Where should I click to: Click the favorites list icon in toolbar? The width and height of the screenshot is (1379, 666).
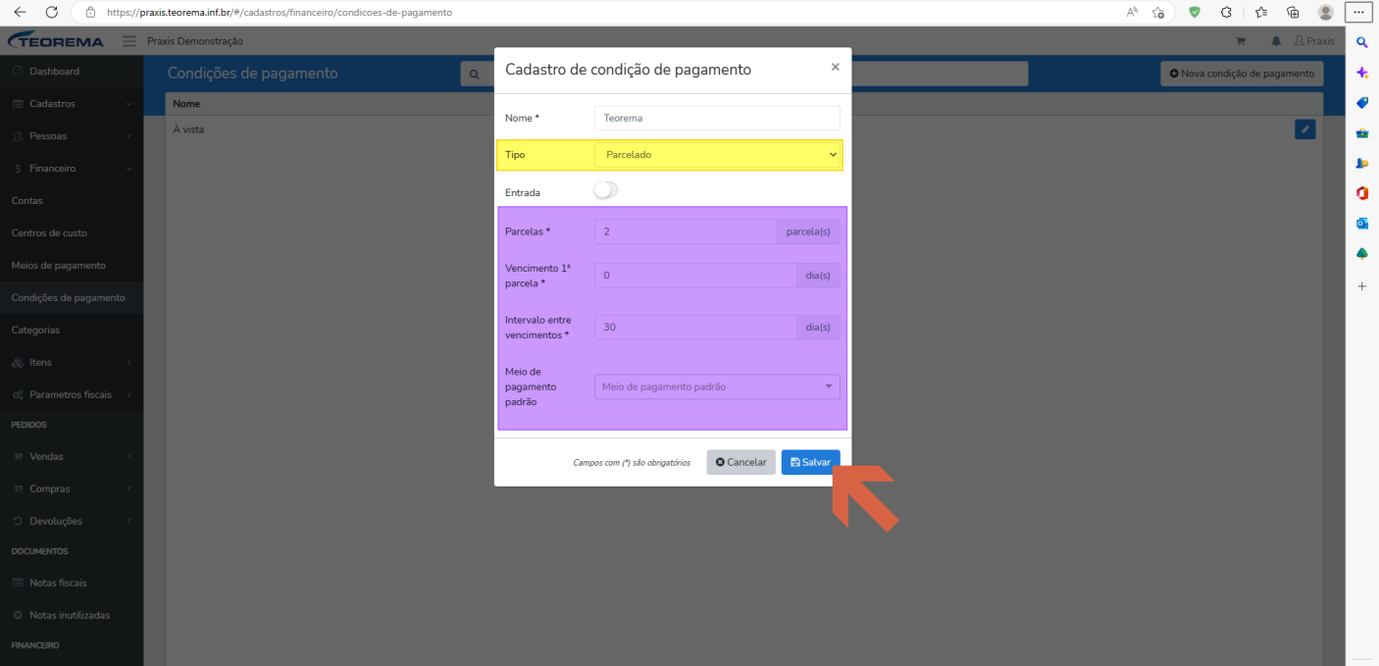click(1260, 13)
